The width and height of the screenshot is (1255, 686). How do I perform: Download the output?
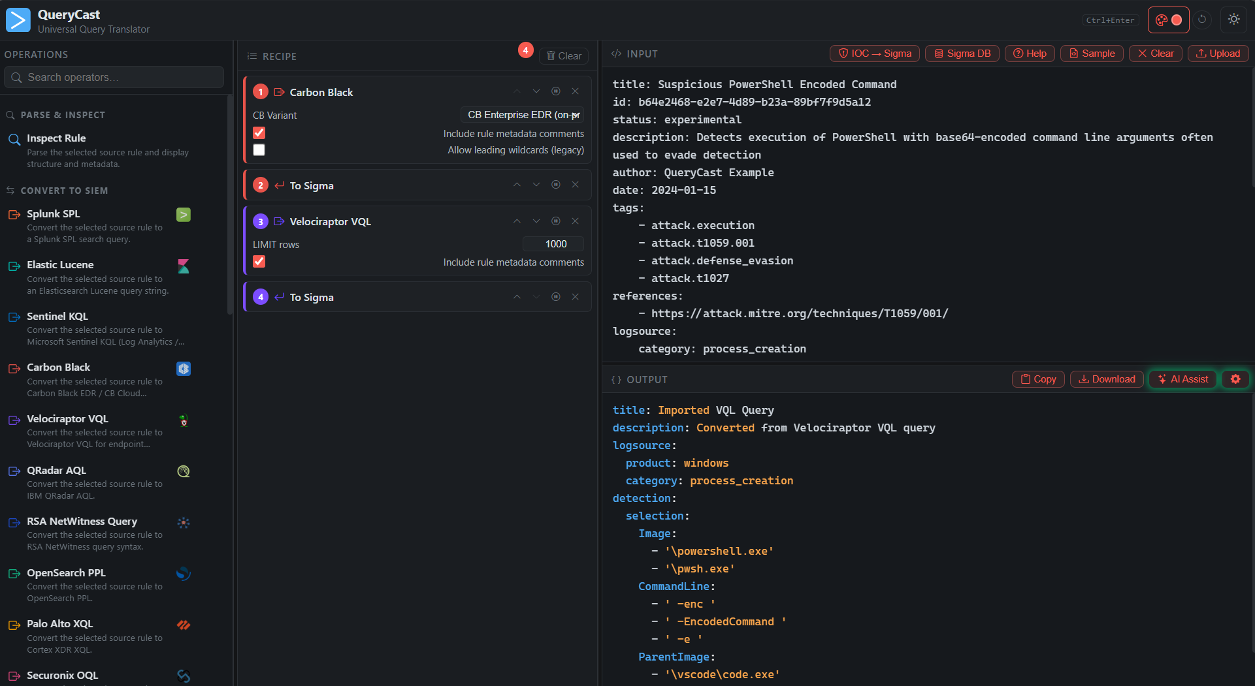[1107, 379]
